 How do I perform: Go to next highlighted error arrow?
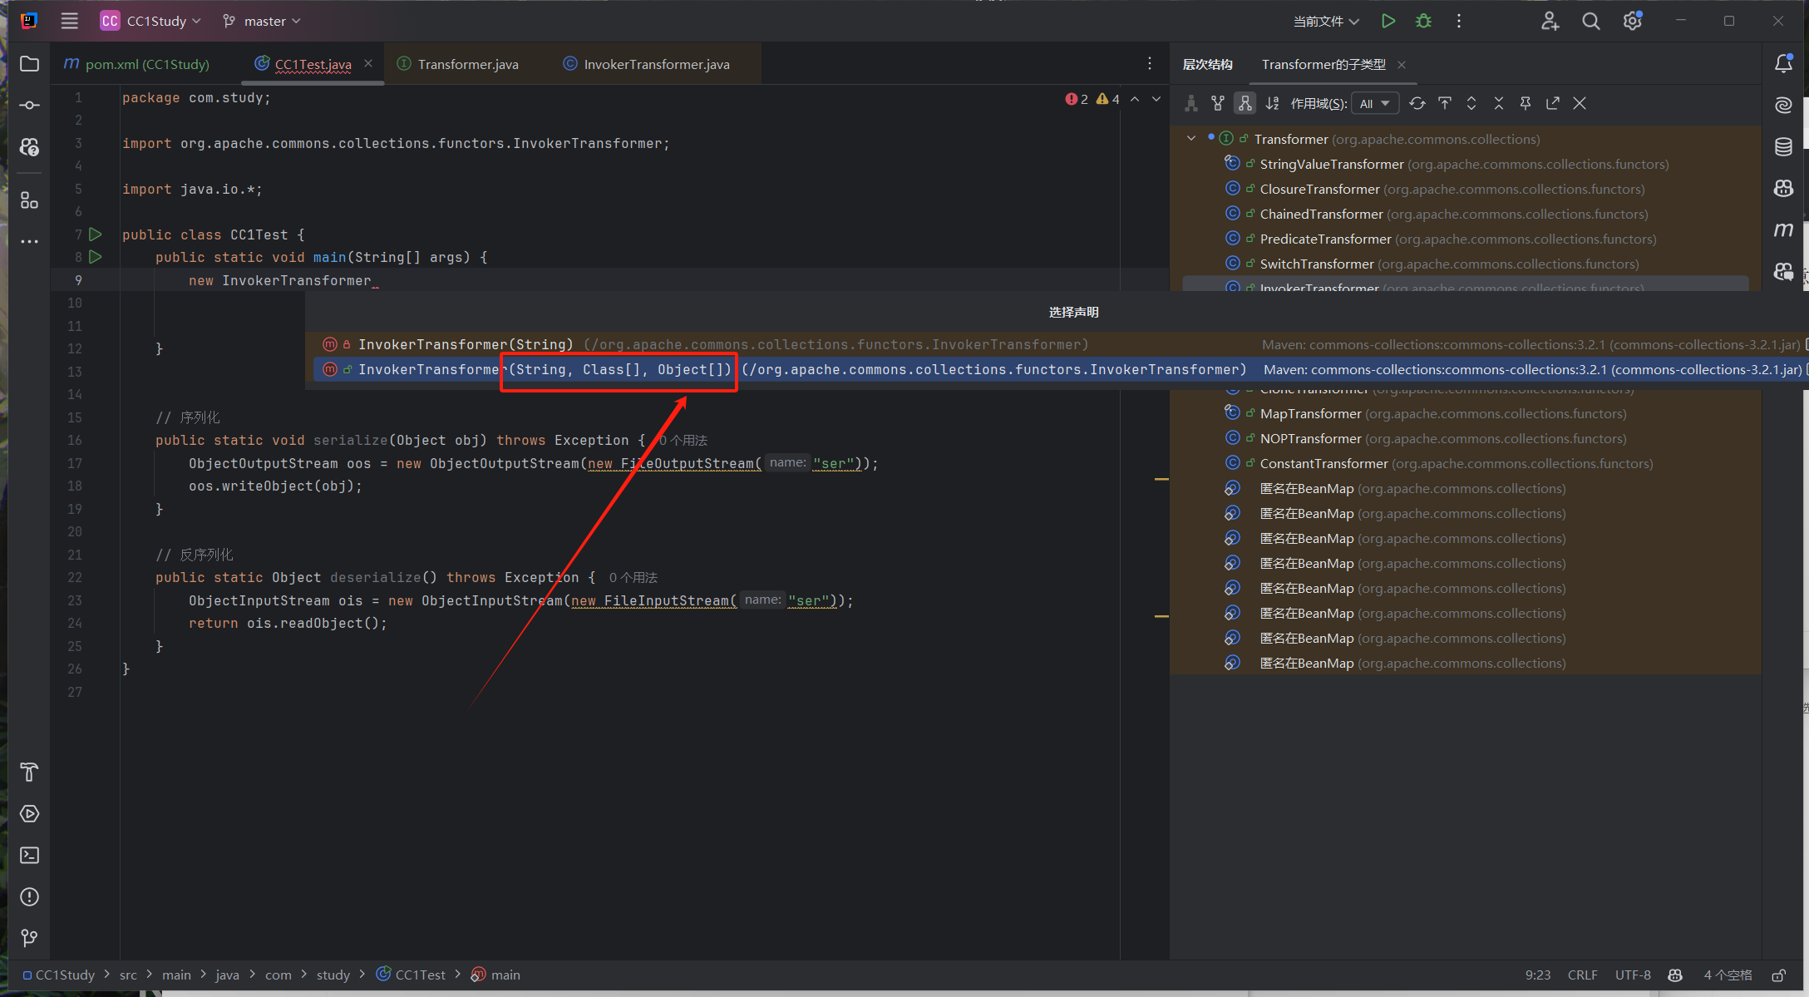point(1156,99)
